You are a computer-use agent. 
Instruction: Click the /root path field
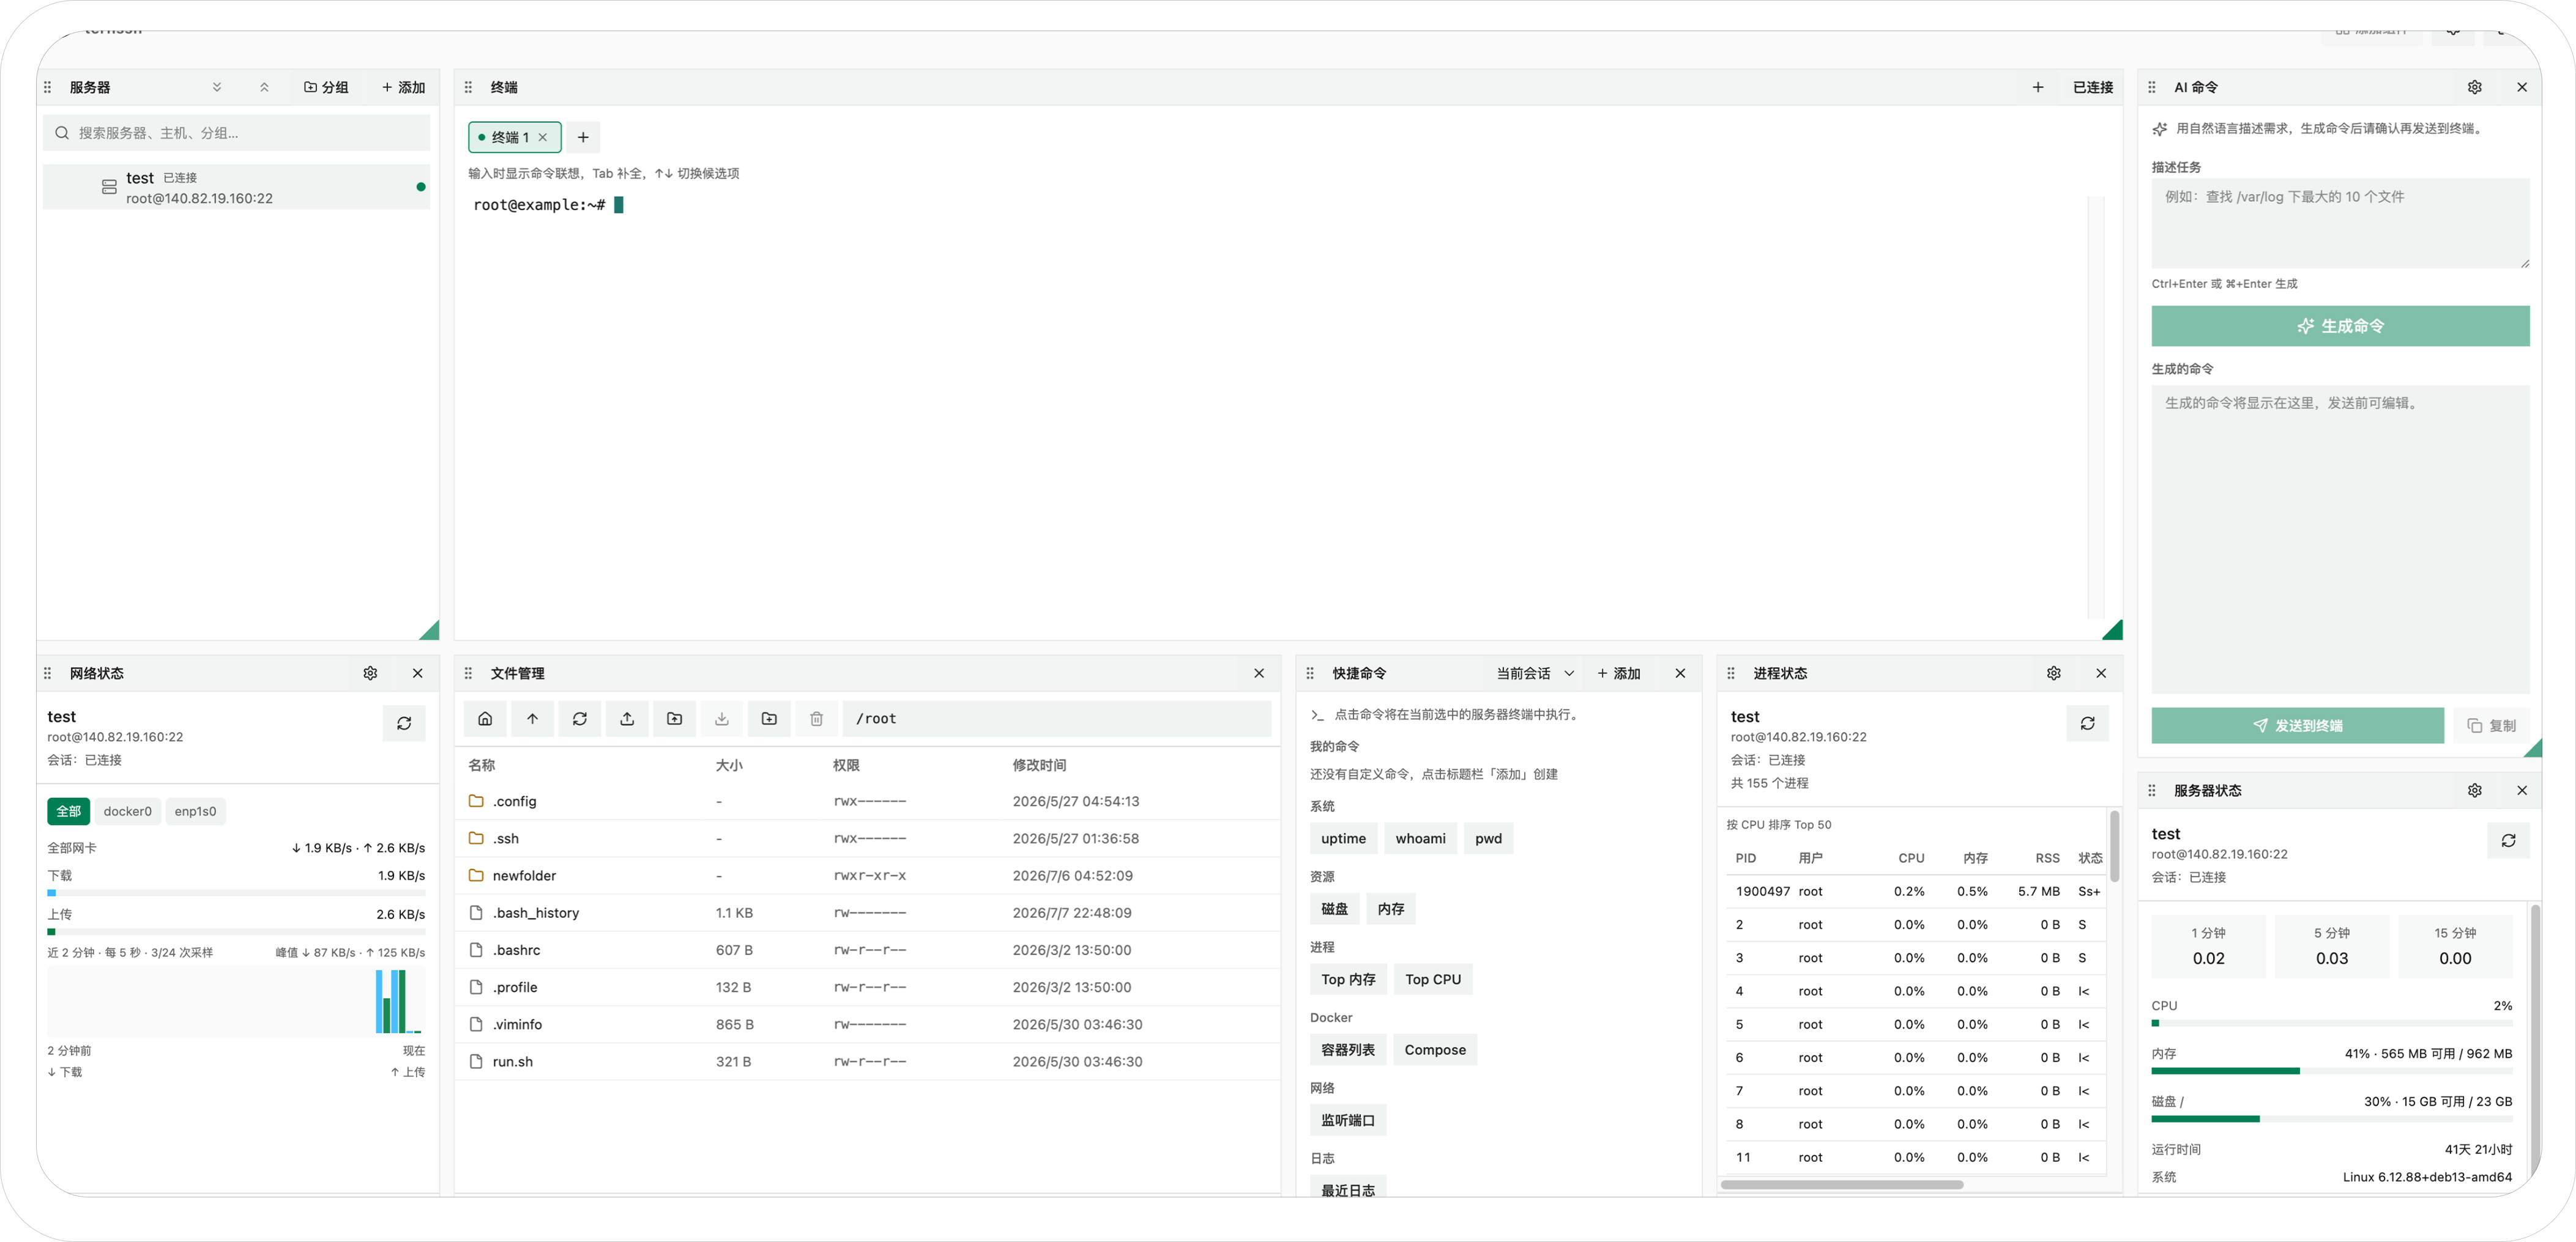[x=1056, y=719]
